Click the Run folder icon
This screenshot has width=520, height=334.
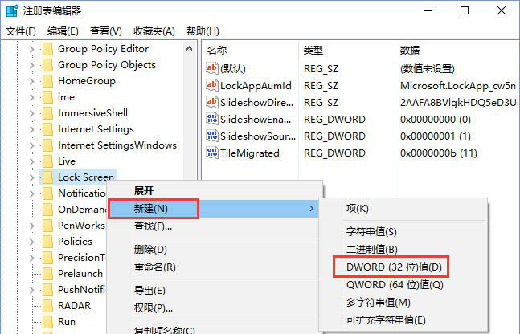tap(47, 322)
